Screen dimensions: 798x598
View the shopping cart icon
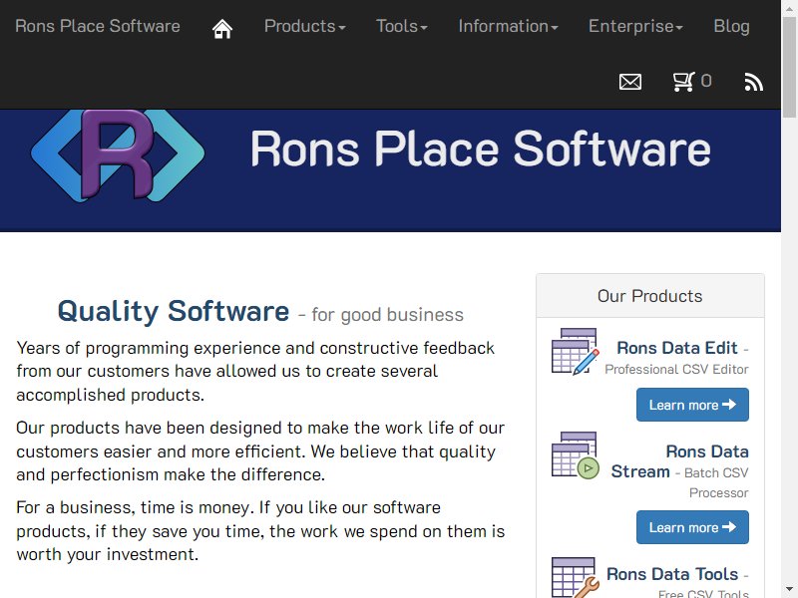click(683, 82)
